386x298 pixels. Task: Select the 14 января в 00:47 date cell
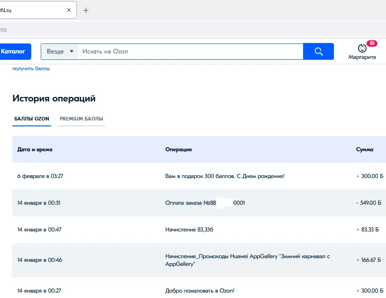(x=39, y=230)
